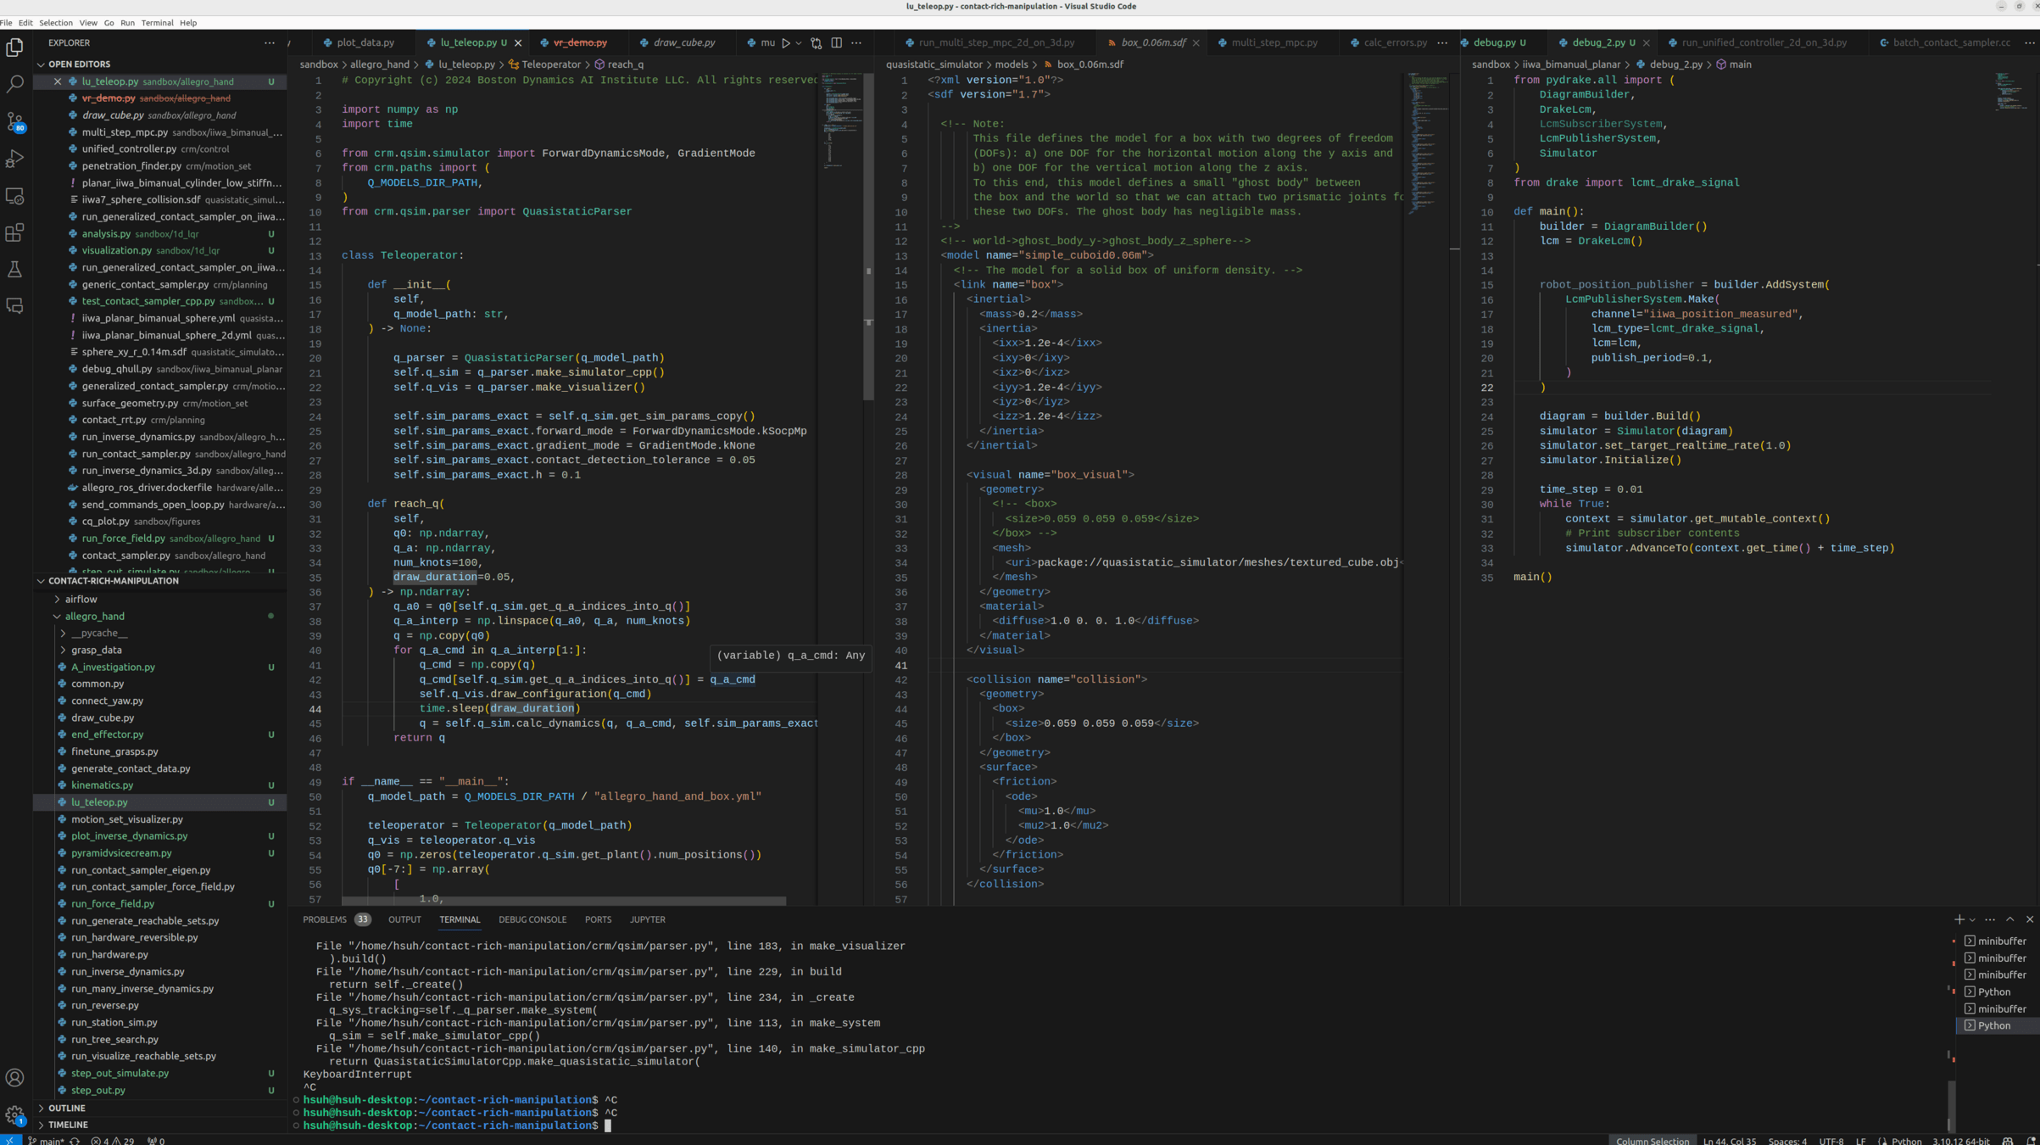2040x1145 pixels.
Task: Toggle Column Selection mode in status bar
Action: tap(1652, 1140)
